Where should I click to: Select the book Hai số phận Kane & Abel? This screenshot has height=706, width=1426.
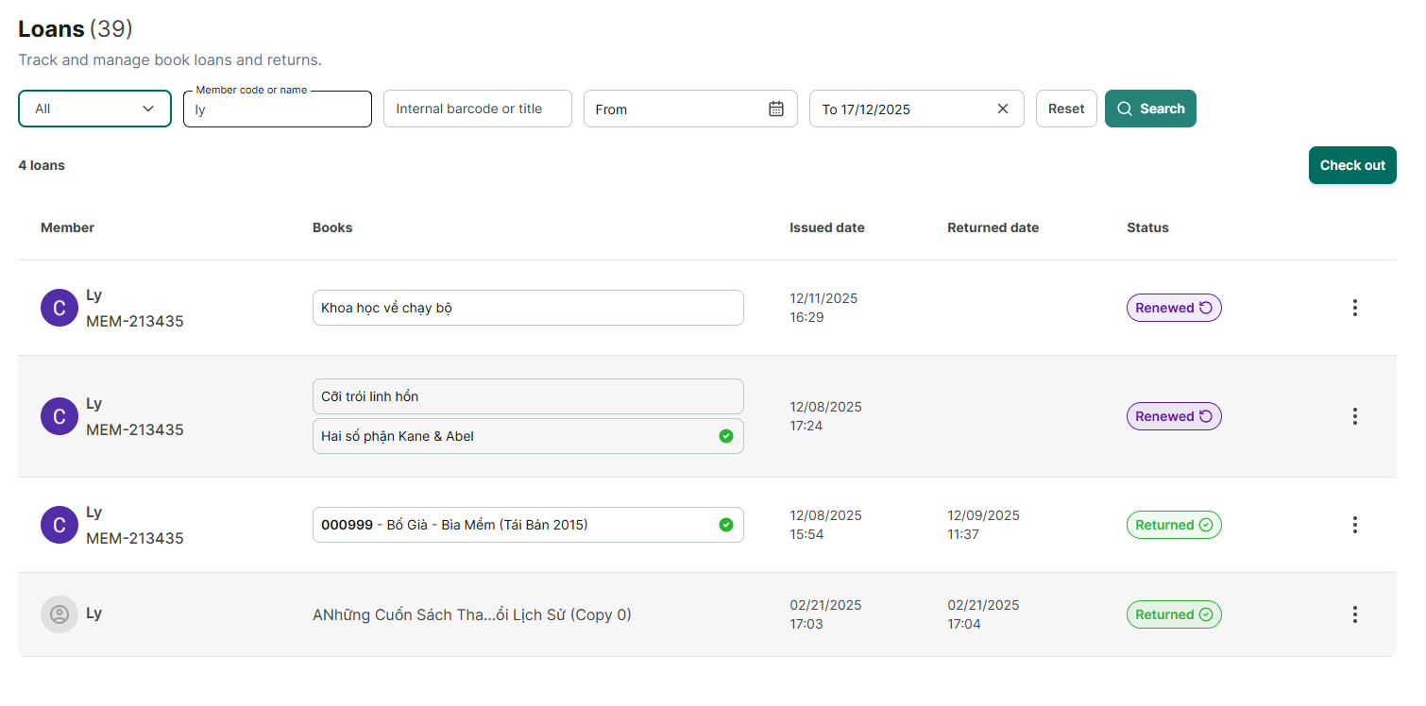[x=528, y=436]
